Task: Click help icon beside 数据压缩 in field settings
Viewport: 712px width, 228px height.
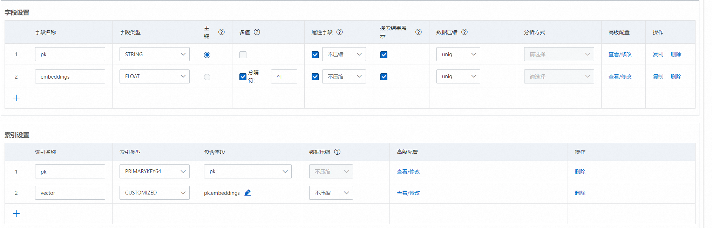Action: tap(465, 32)
